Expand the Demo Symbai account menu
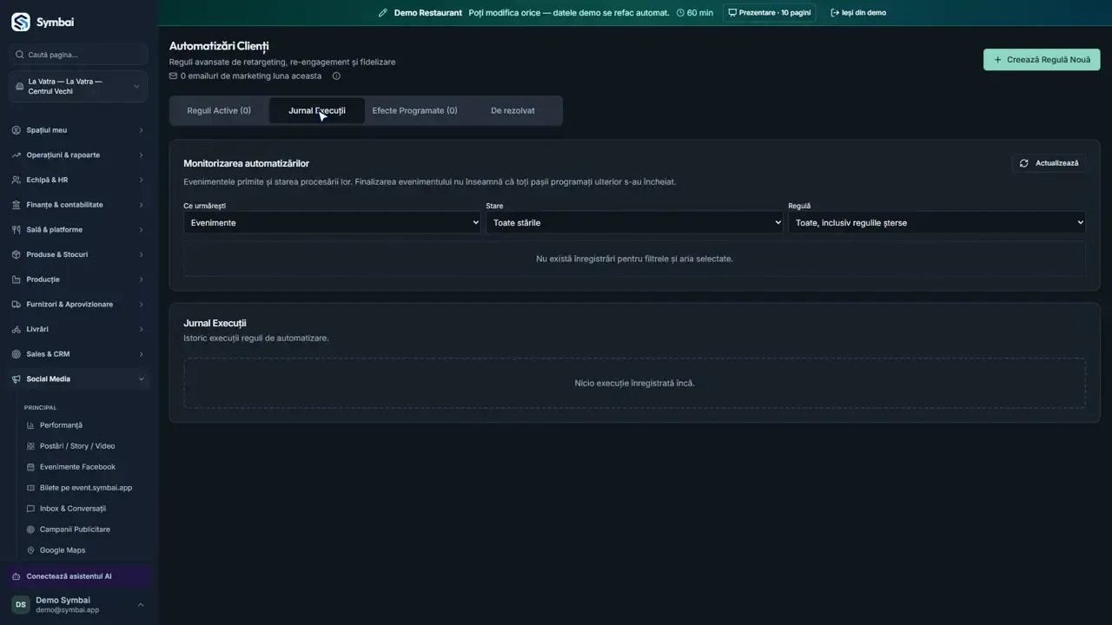This screenshot has width=1112, height=625. 141,605
